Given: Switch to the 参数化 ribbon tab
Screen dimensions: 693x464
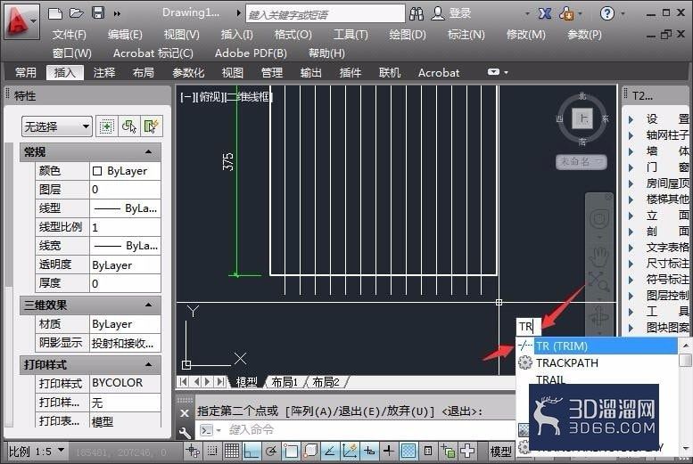Looking at the screenshot, I should [x=188, y=72].
